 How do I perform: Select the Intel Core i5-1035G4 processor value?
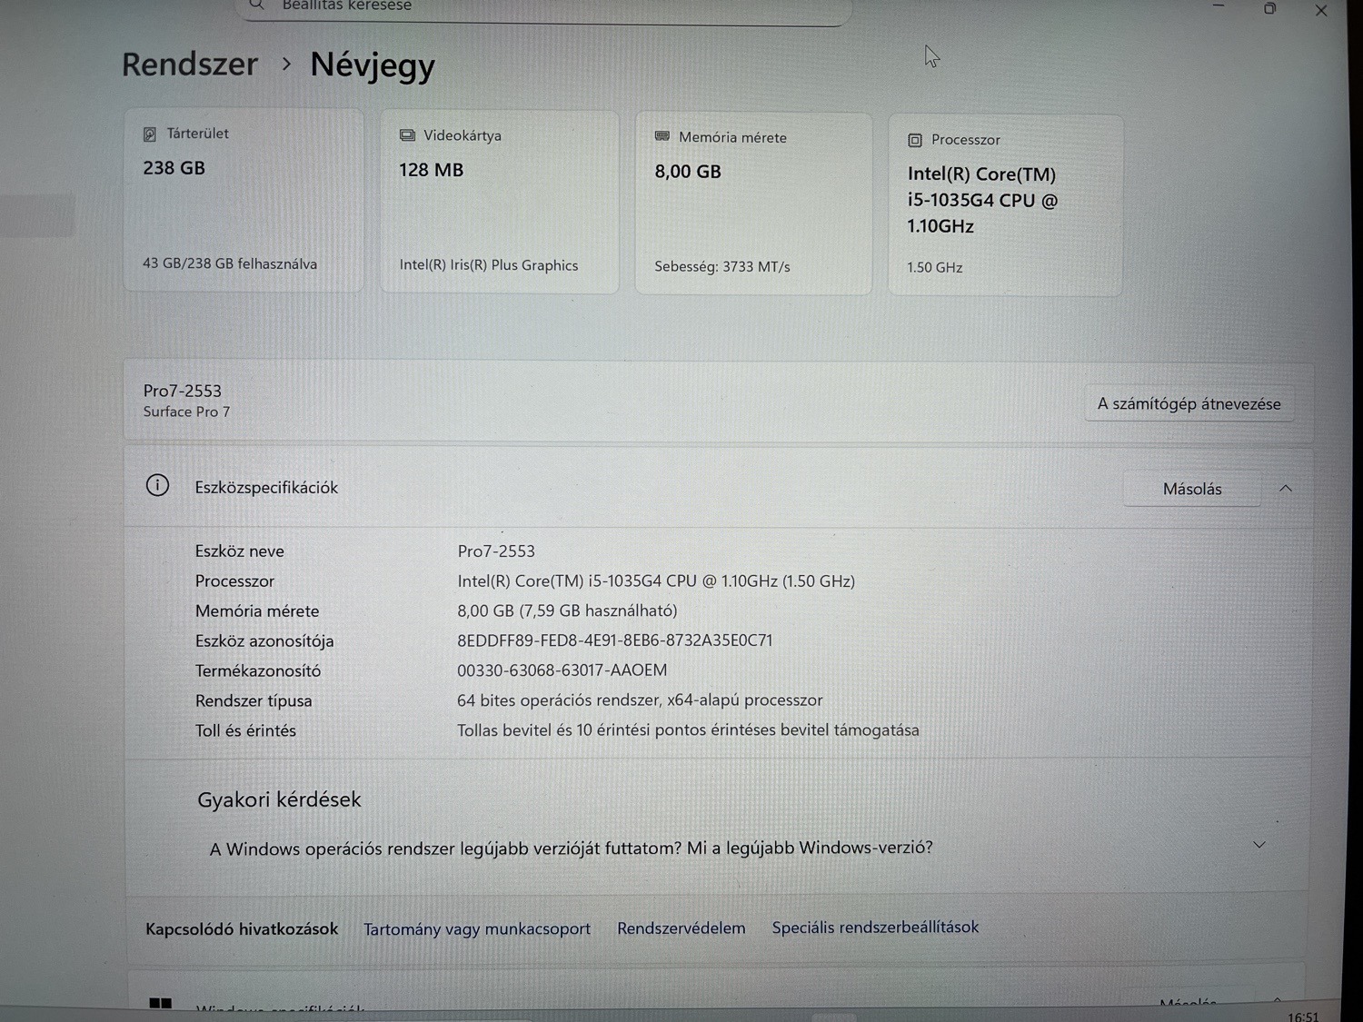656,580
